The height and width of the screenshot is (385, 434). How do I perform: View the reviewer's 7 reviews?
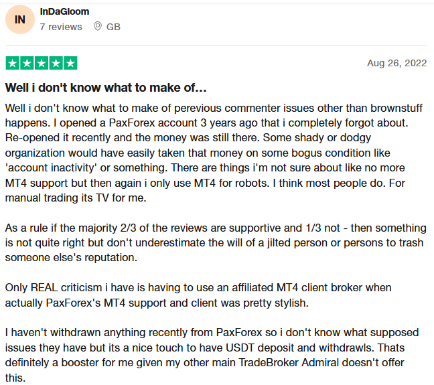tap(61, 27)
